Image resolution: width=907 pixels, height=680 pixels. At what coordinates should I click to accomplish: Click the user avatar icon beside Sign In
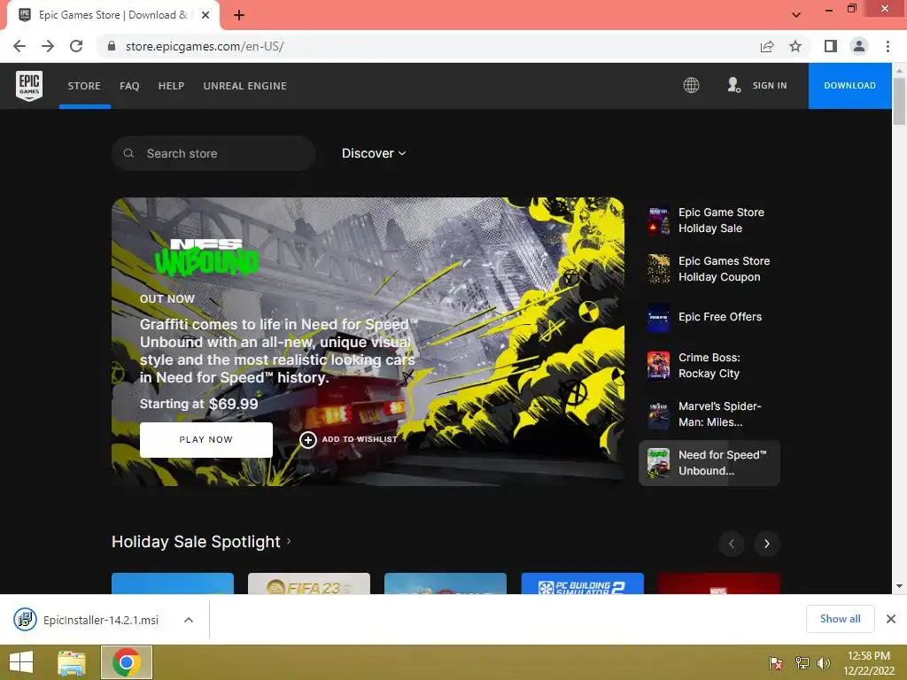[733, 86]
